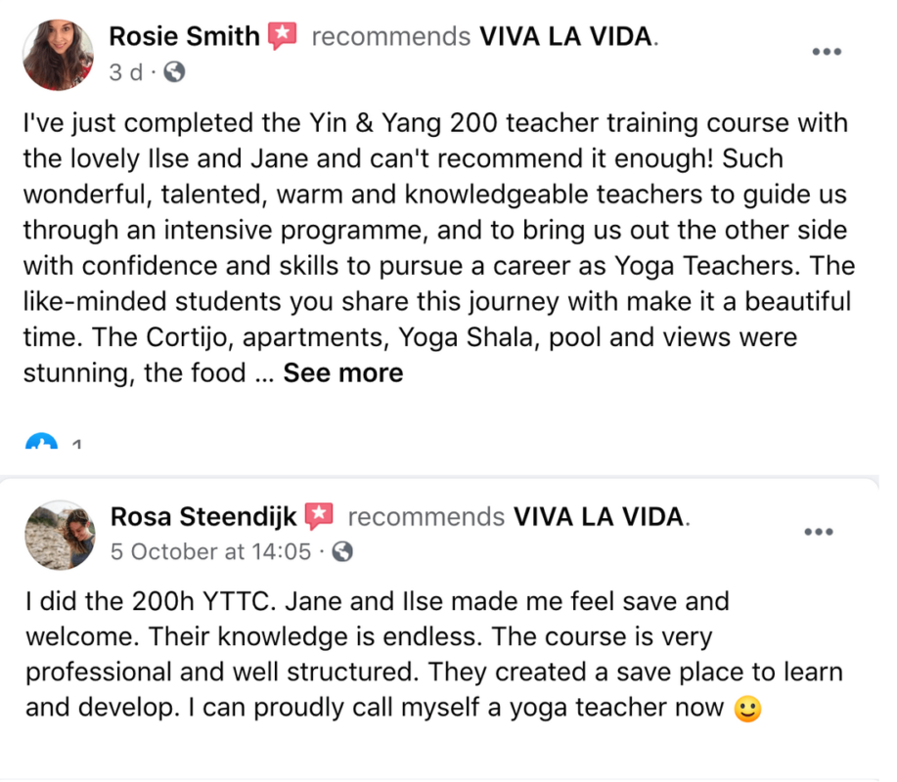
Task: Open VIVA LA VIDA page from Rosie's review
Action: tap(565, 36)
